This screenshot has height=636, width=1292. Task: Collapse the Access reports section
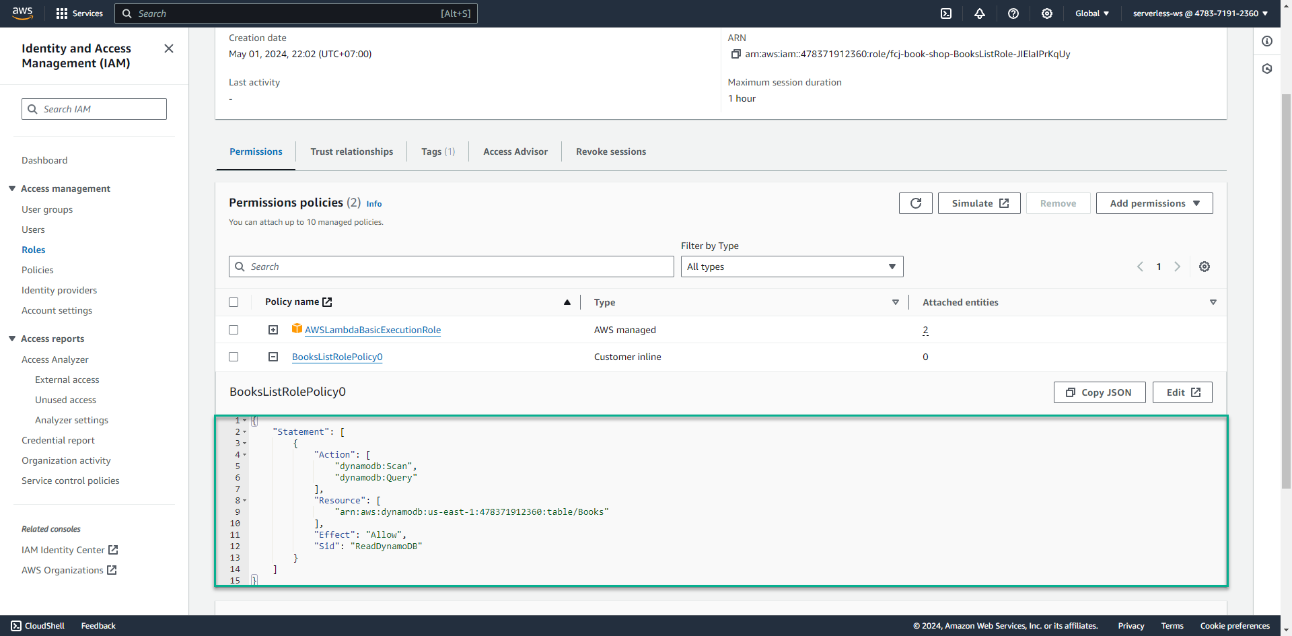click(12, 339)
